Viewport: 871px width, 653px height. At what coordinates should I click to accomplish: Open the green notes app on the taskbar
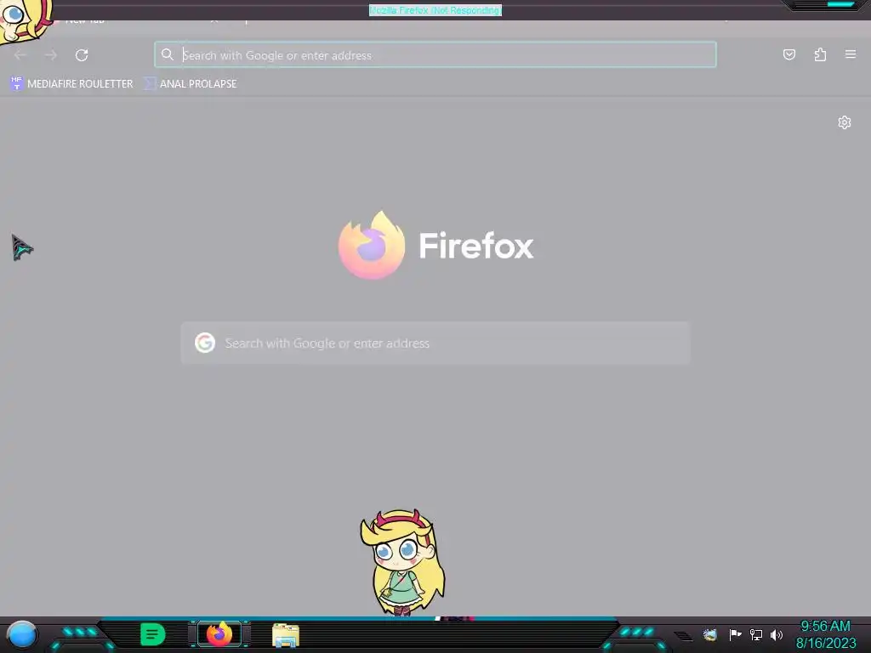coord(153,634)
